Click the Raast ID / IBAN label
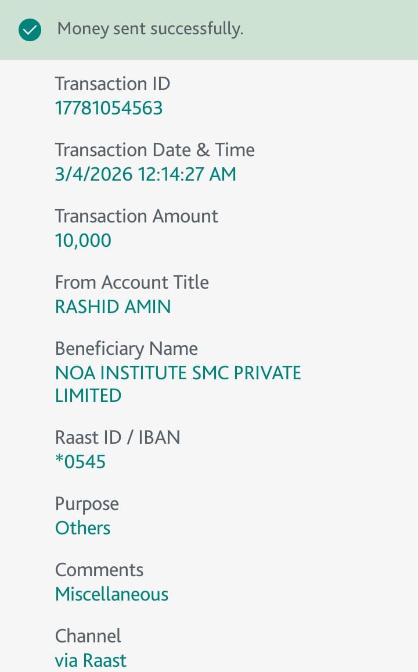Screen dimensions: 418x672 click(x=117, y=437)
